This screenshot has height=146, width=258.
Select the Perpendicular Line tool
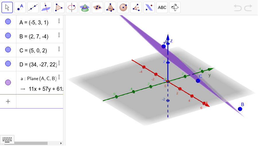pos(46,7)
